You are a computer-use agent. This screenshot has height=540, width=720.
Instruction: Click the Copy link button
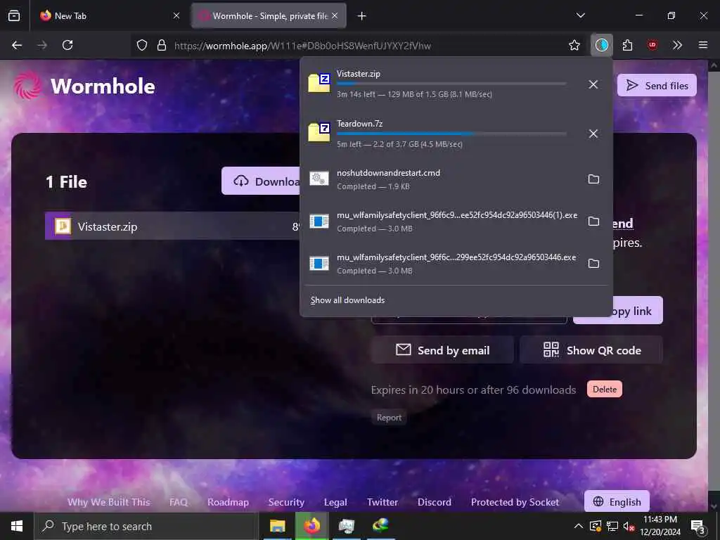click(637, 311)
